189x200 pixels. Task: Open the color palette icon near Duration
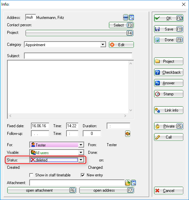128,134
